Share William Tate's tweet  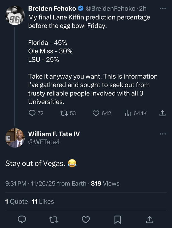pos(149,219)
